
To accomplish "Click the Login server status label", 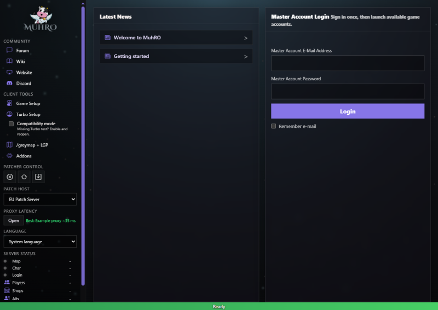I will tap(17, 275).
